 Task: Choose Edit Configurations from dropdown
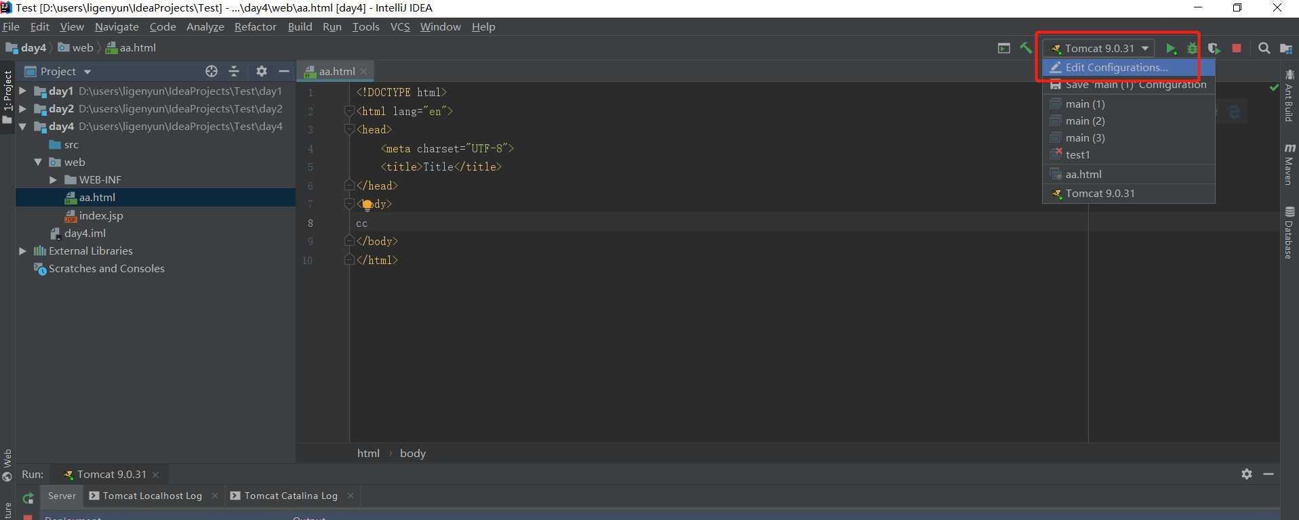point(1129,67)
